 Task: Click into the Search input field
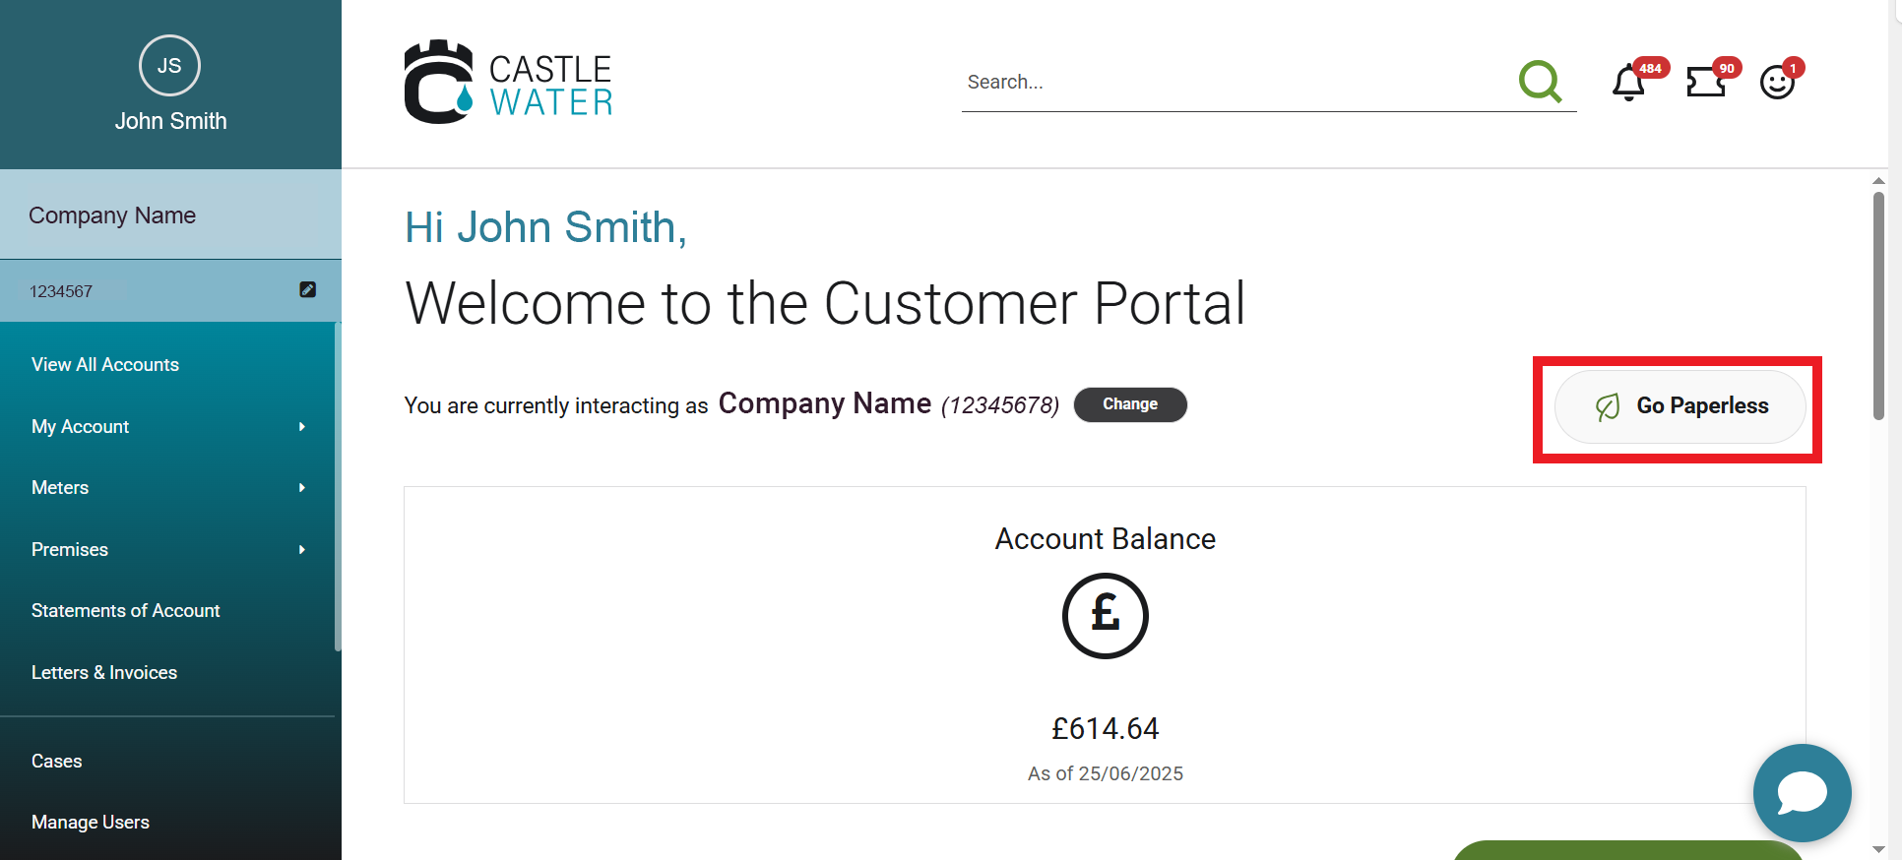[x=1231, y=83]
